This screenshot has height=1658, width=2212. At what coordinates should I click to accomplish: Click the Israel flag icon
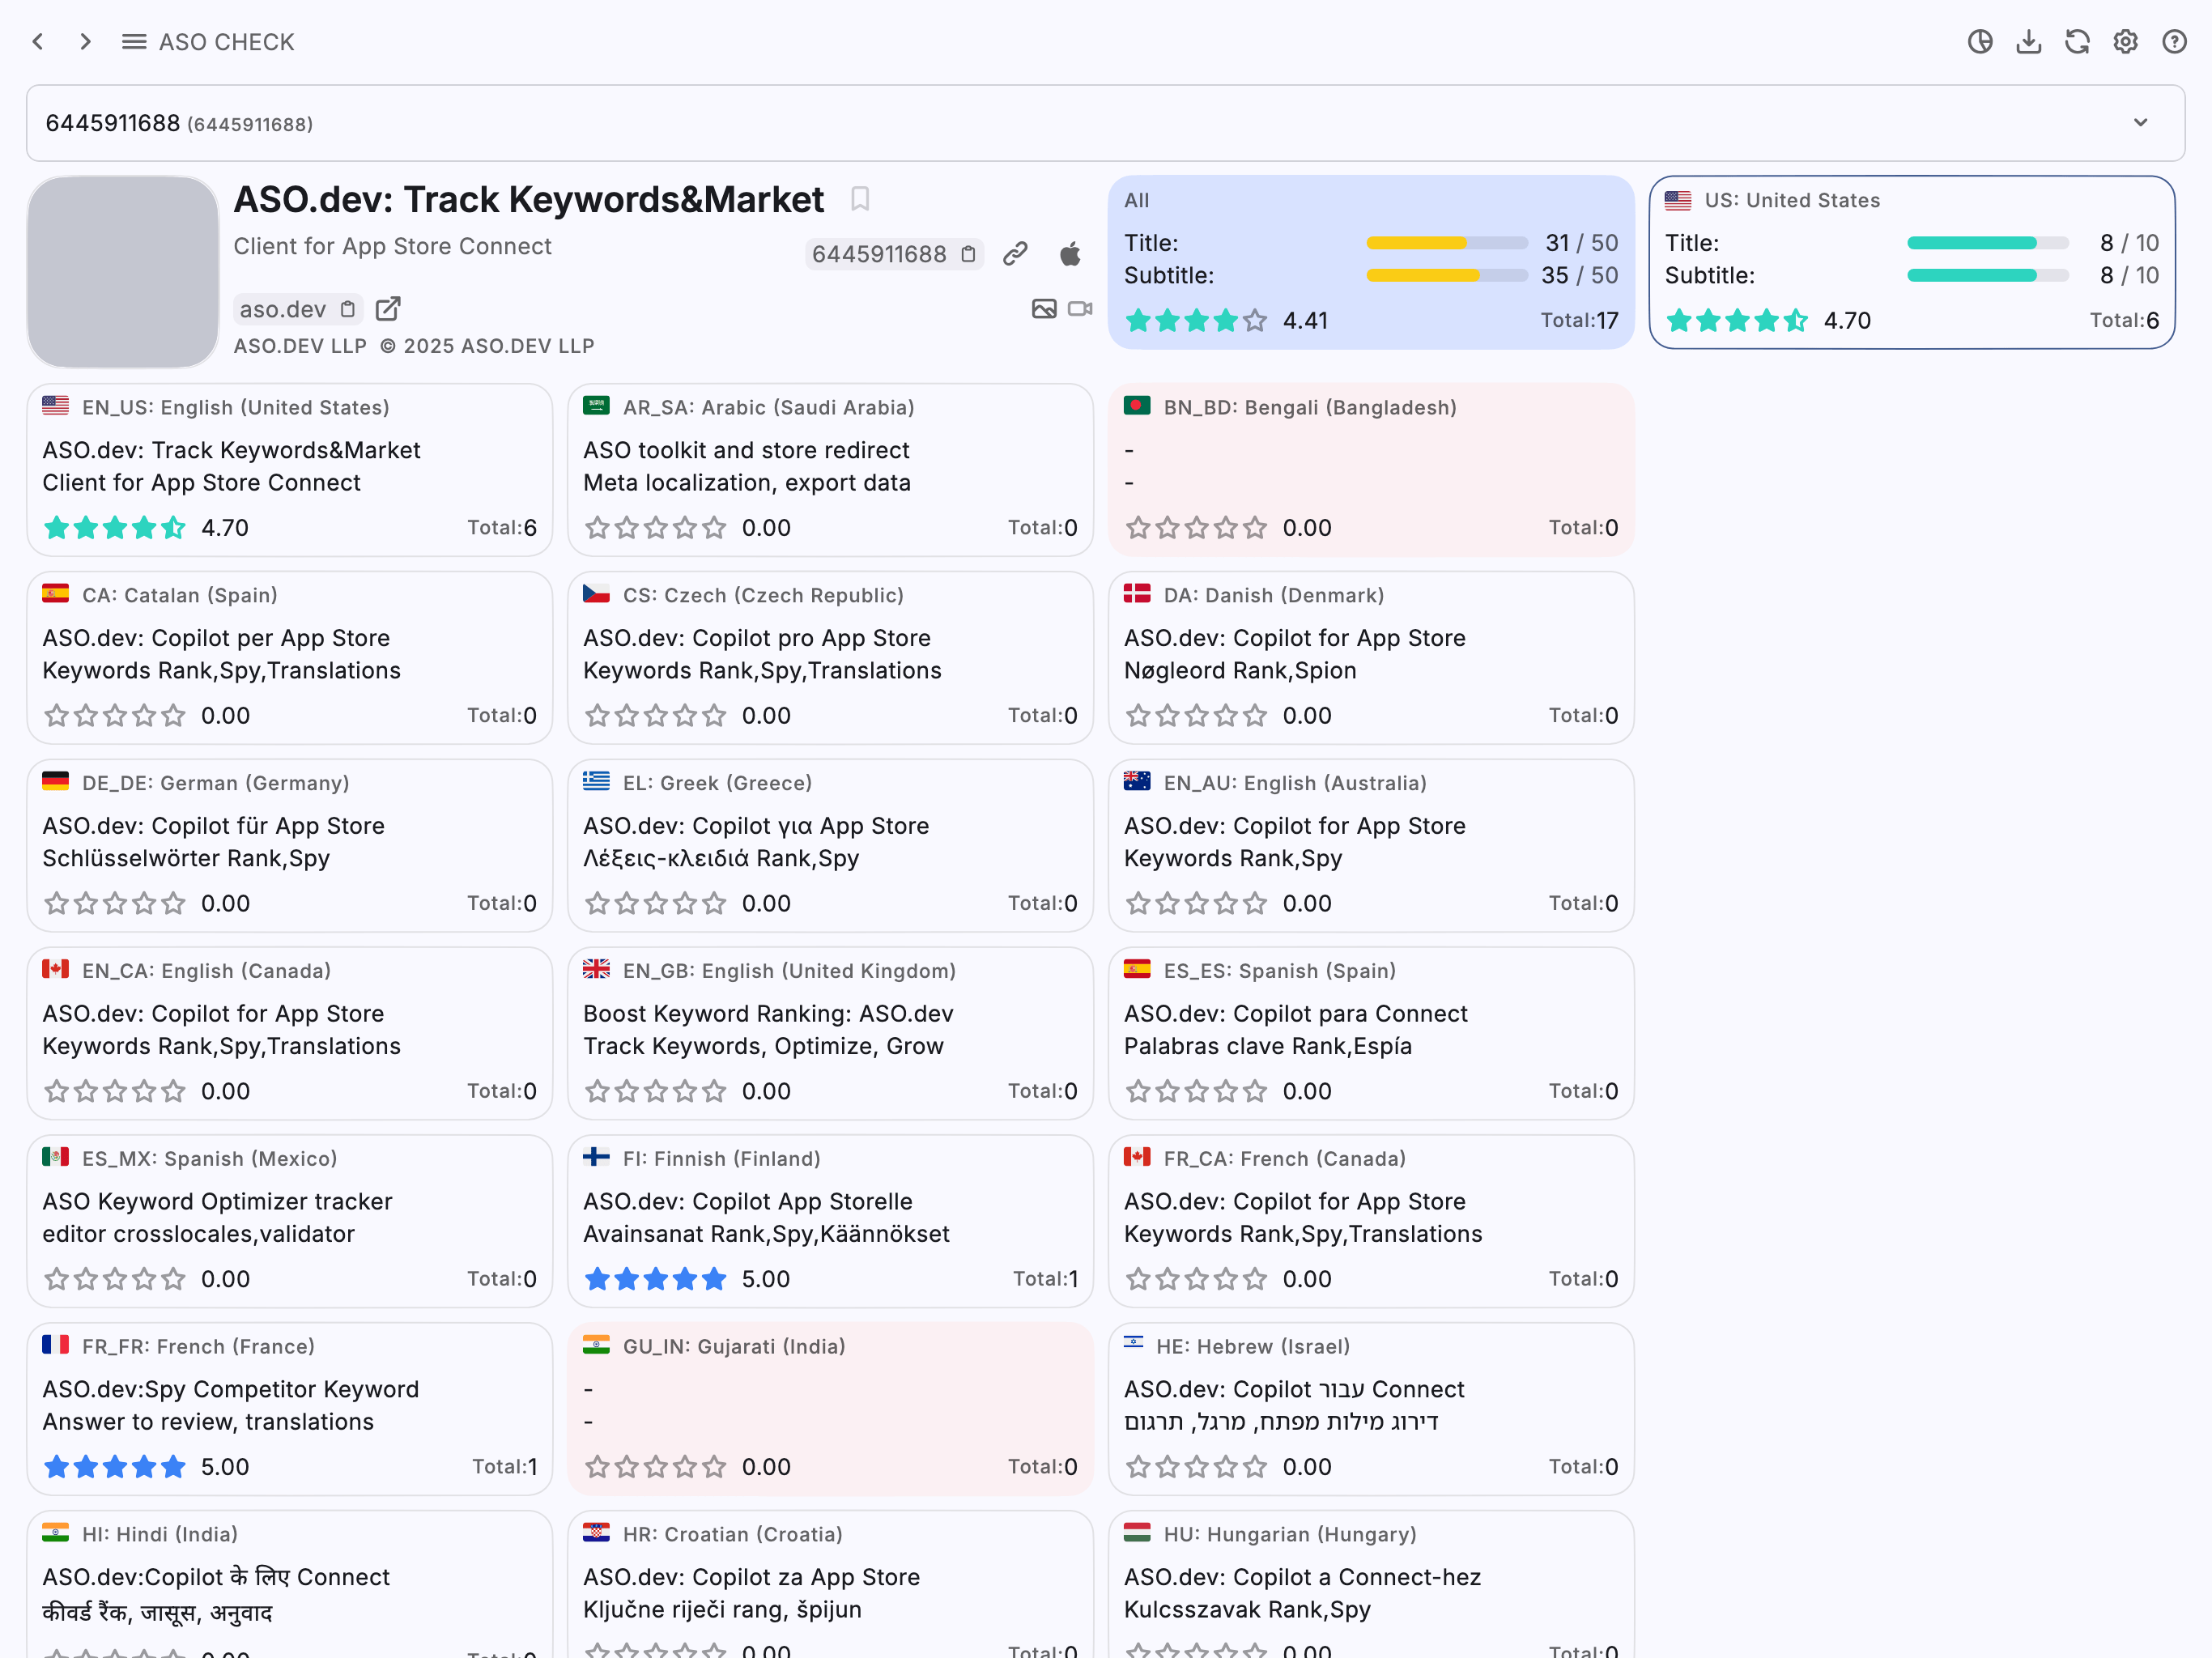click(1133, 1343)
